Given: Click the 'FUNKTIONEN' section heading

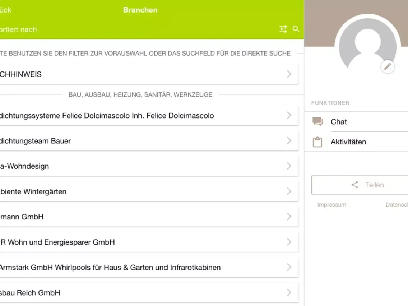Looking at the screenshot, I should 330,103.
